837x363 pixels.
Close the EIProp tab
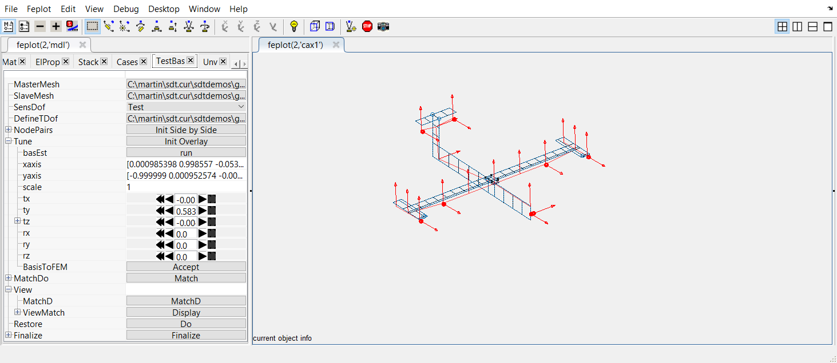pyautogui.click(x=66, y=62)
